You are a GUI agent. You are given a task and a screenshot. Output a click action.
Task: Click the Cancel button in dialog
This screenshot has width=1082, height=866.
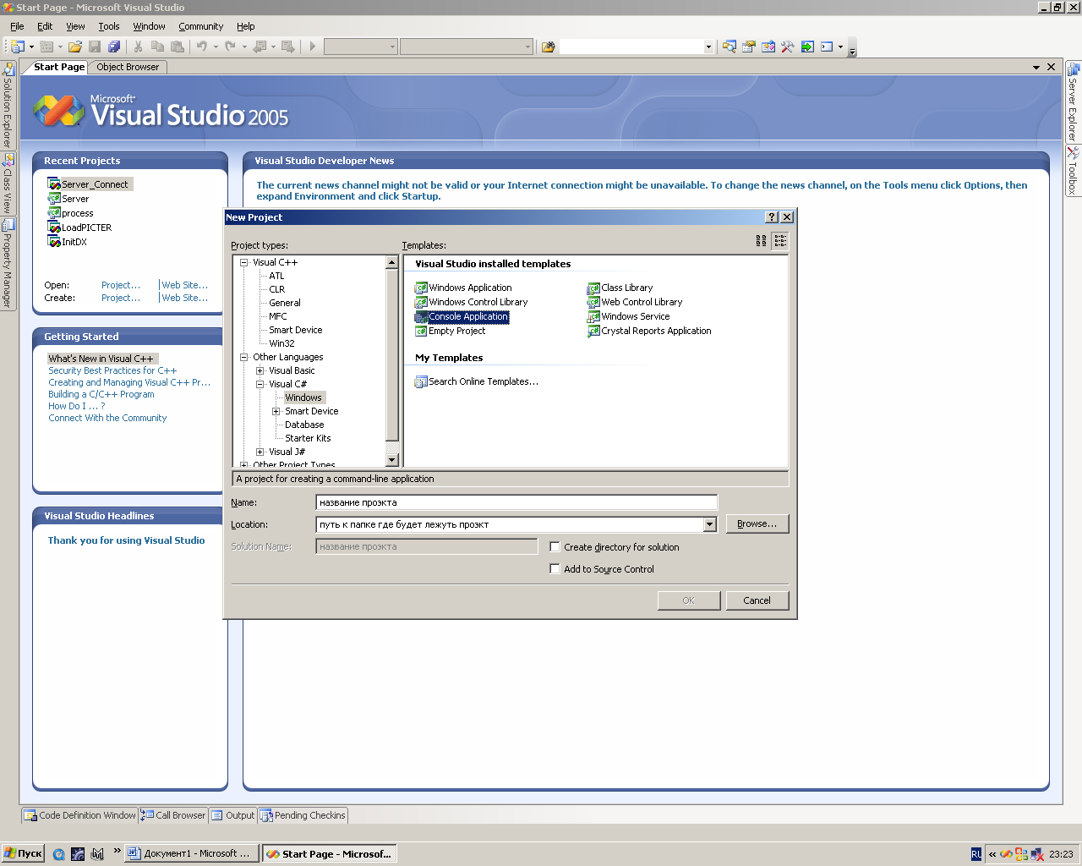coord(757,600)
